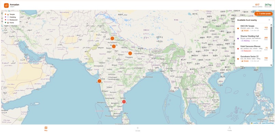Close the Available food nearby panel
The width and height of the screenshot is (275, 133).
[x=269, y=20]
